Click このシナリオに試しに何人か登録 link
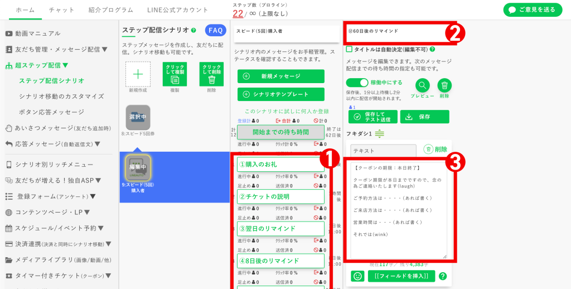 click(x=287, y=111)
